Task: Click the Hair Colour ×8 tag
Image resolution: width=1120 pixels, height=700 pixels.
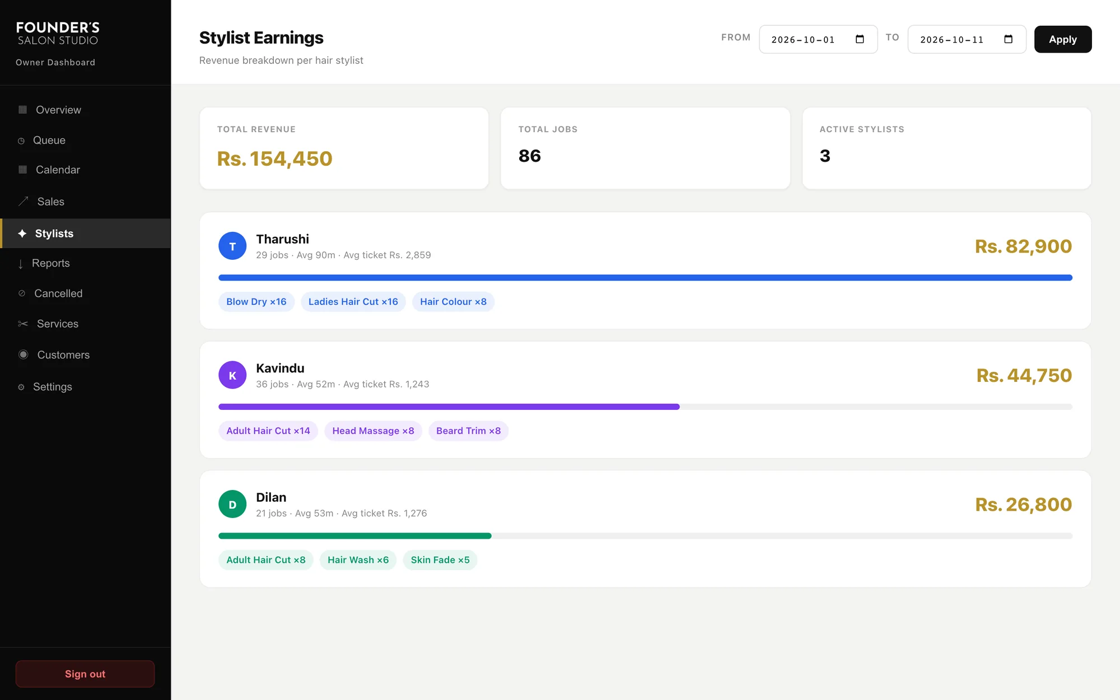Action: pos(453,302)
